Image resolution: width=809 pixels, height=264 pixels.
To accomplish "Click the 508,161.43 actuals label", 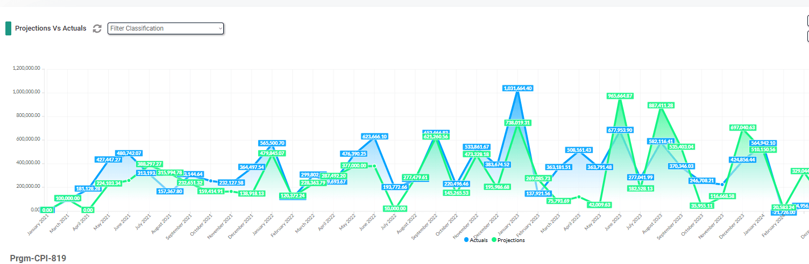I will pos(579,150).
